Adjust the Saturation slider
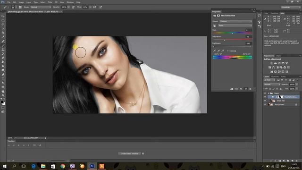Image resolution: width=302 pixels, height=170 pixels. point(225,40)
